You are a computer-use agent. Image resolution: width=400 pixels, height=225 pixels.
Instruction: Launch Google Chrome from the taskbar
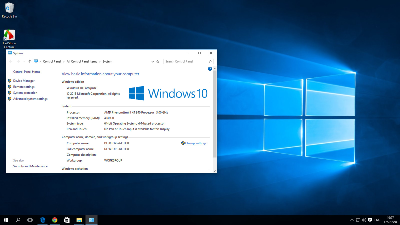tap(54, 220)
